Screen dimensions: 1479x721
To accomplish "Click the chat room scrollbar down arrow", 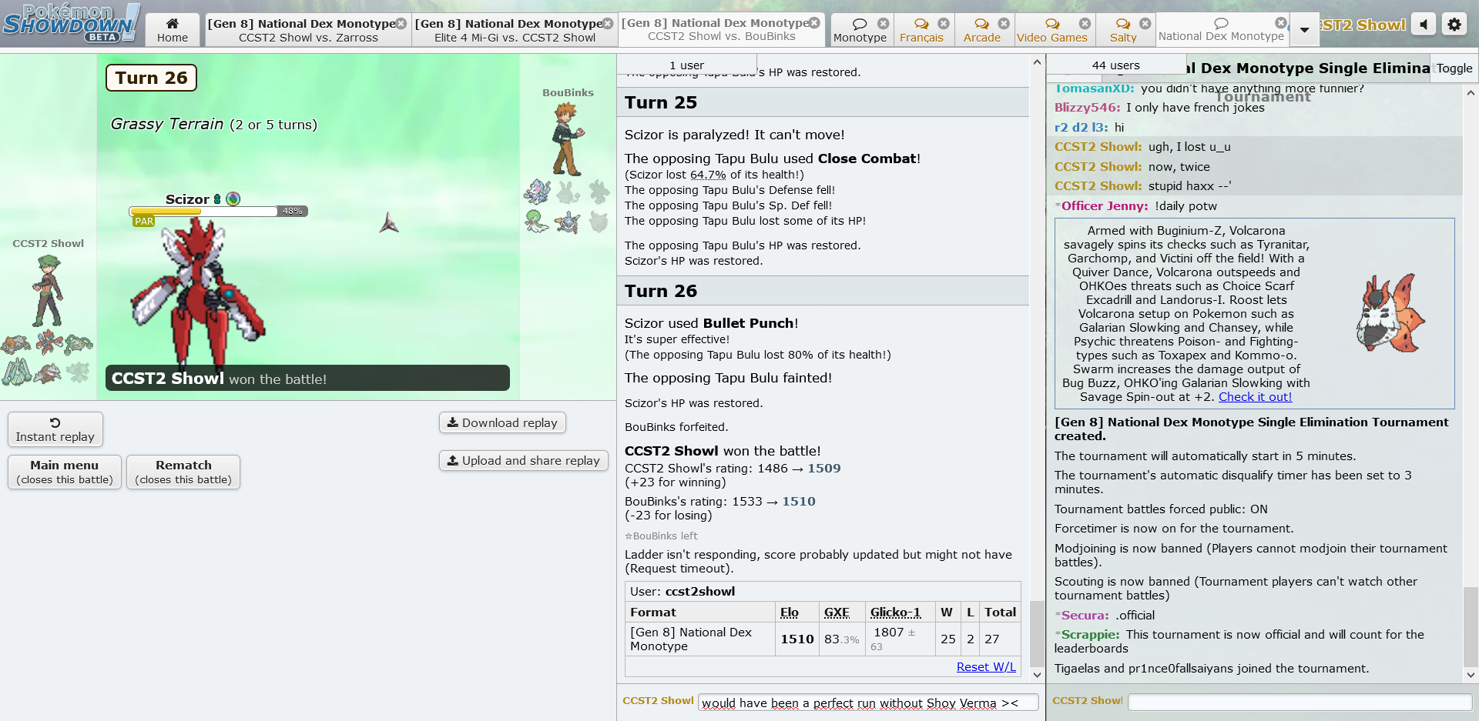I will pyautogui.click(x=1471, y=675).
